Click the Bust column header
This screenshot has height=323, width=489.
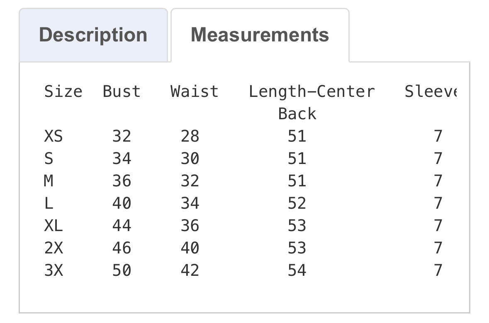tap(122, 92)
